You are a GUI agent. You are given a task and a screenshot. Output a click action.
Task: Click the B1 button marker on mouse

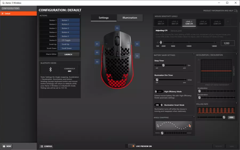pyautogui.click(x=97, y=44)
